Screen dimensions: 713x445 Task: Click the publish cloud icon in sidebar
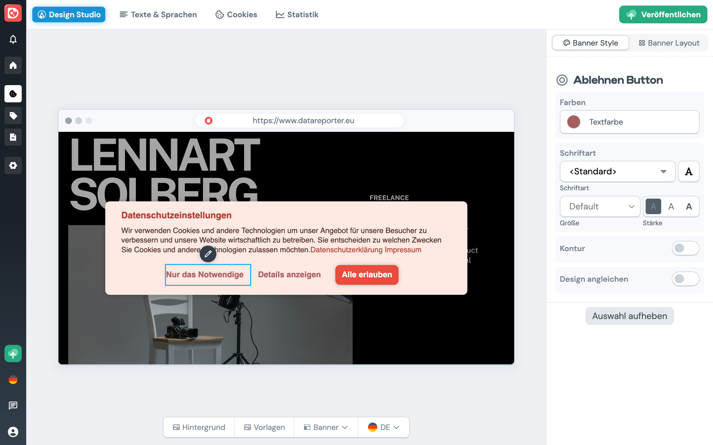(x=13, y=353)
